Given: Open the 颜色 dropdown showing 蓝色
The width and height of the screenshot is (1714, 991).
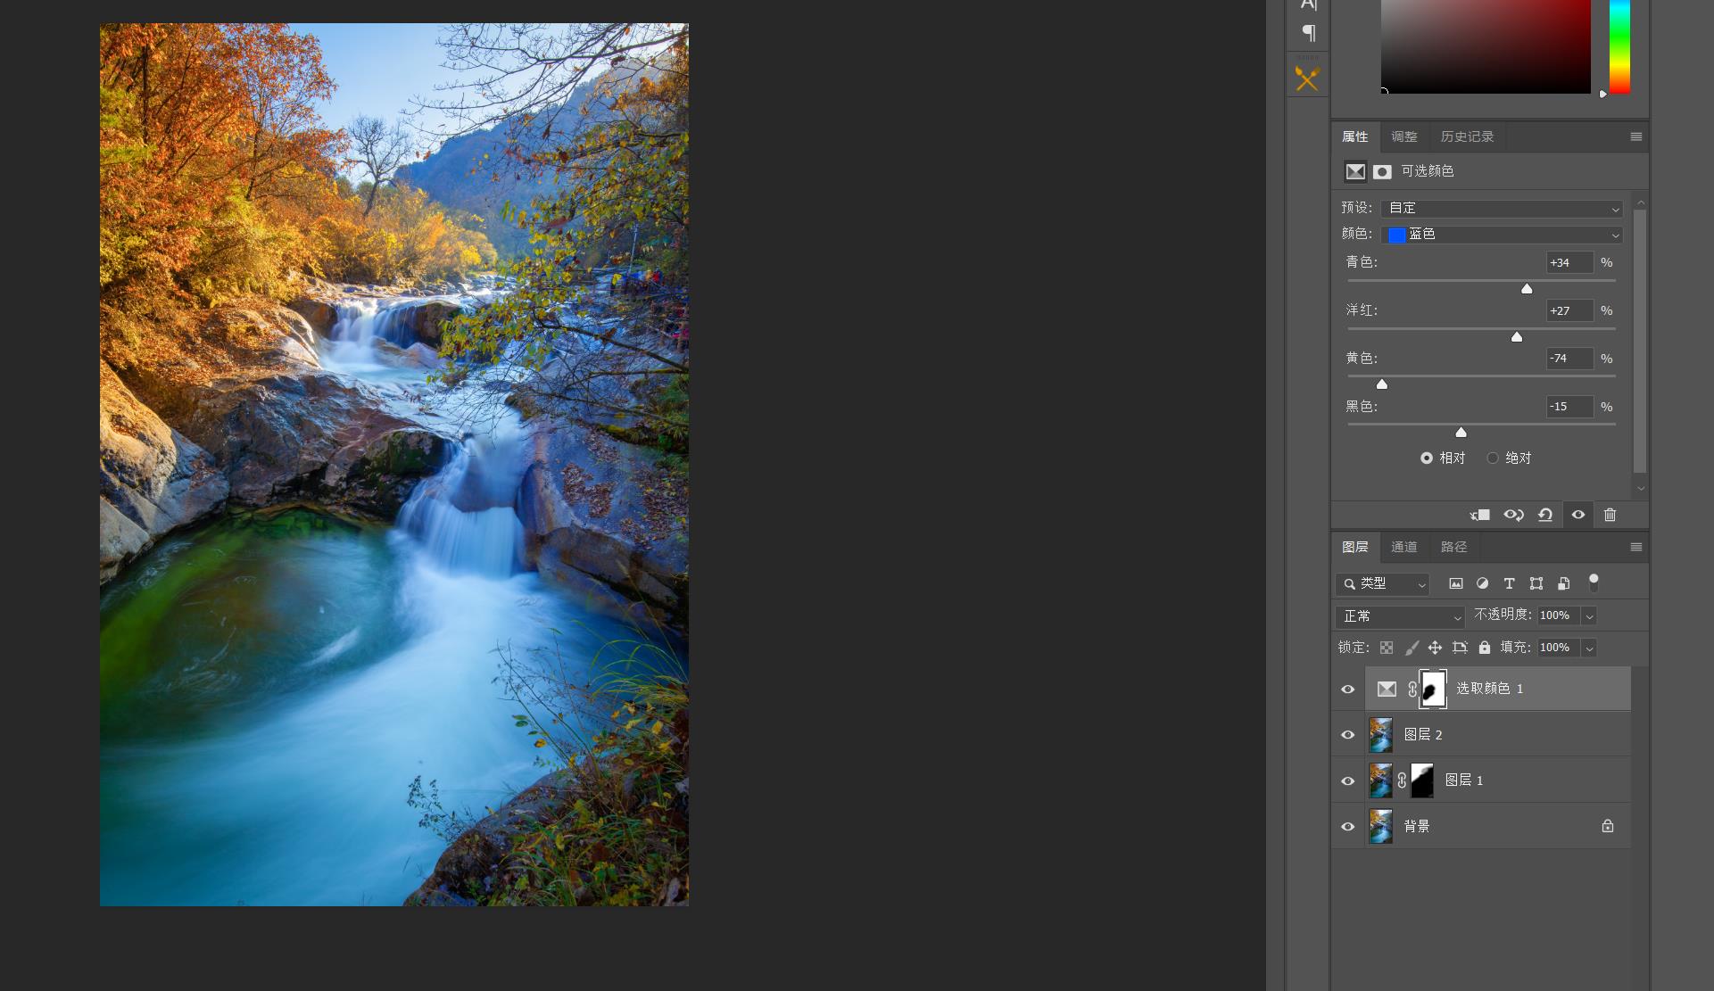Looking at the screenshot, I should tap(1502, 235).
